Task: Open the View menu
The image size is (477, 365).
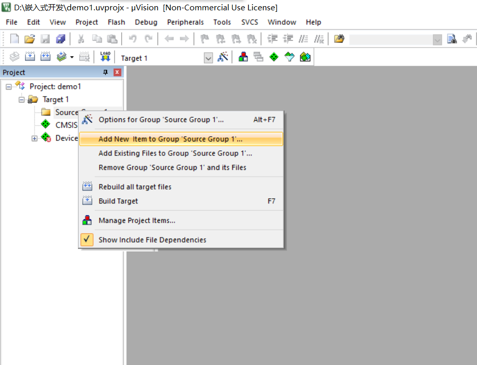Action: 58,22
